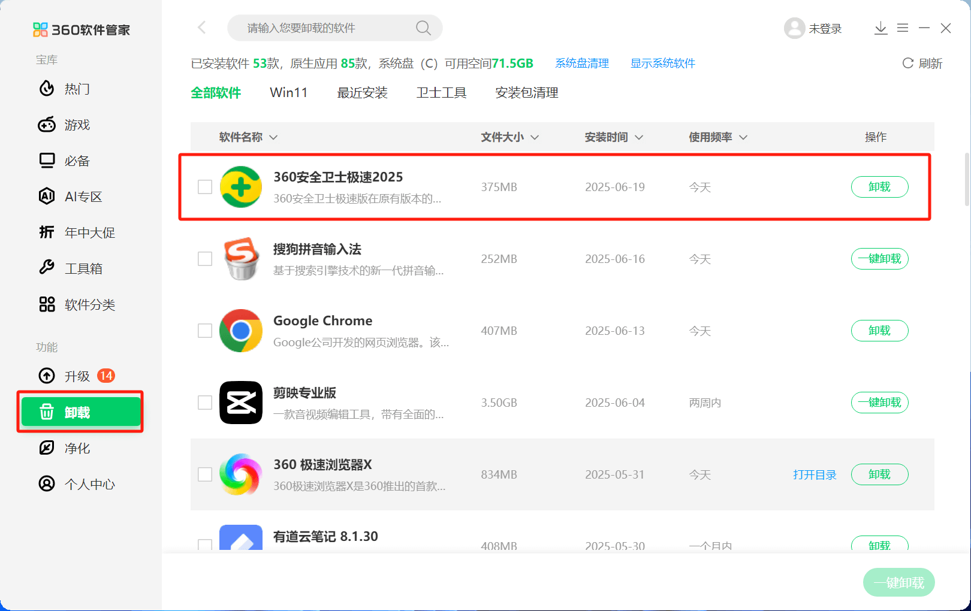
Task: Open the 工具箱 toolbox
Action: (70, 268)
